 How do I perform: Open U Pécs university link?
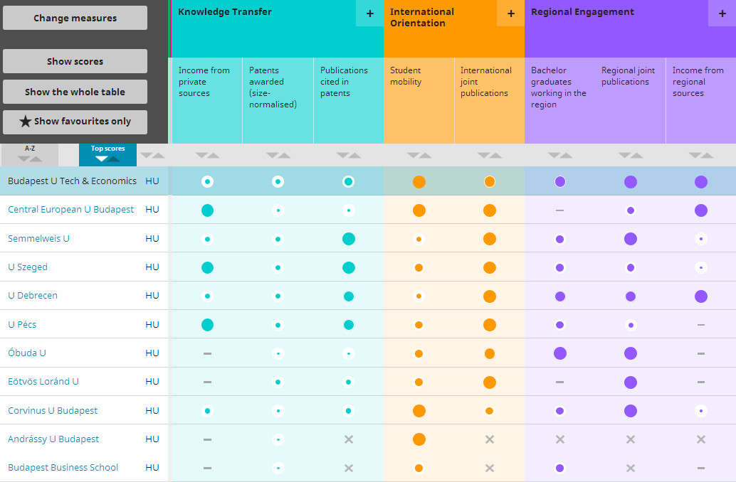click(22, 324)
